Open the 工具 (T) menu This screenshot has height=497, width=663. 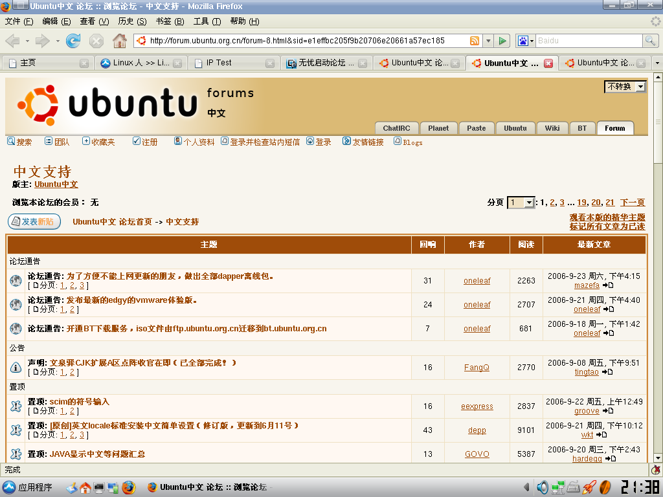click(x=207, y=21)
